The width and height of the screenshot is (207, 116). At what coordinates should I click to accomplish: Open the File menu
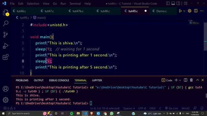pos(12,4)
